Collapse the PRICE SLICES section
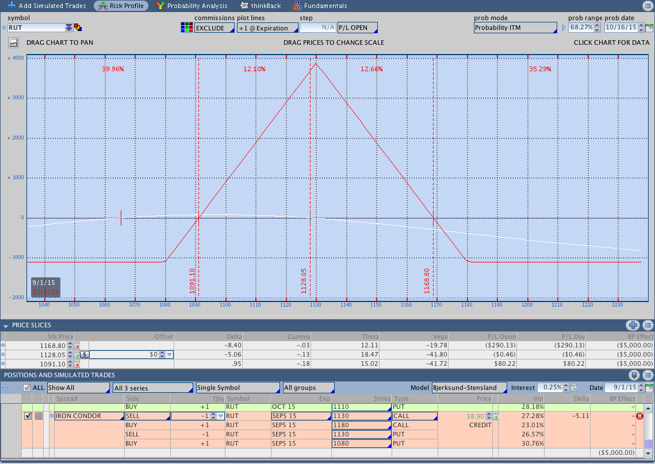This screenshot has height=464, width=655. point(5,326)
